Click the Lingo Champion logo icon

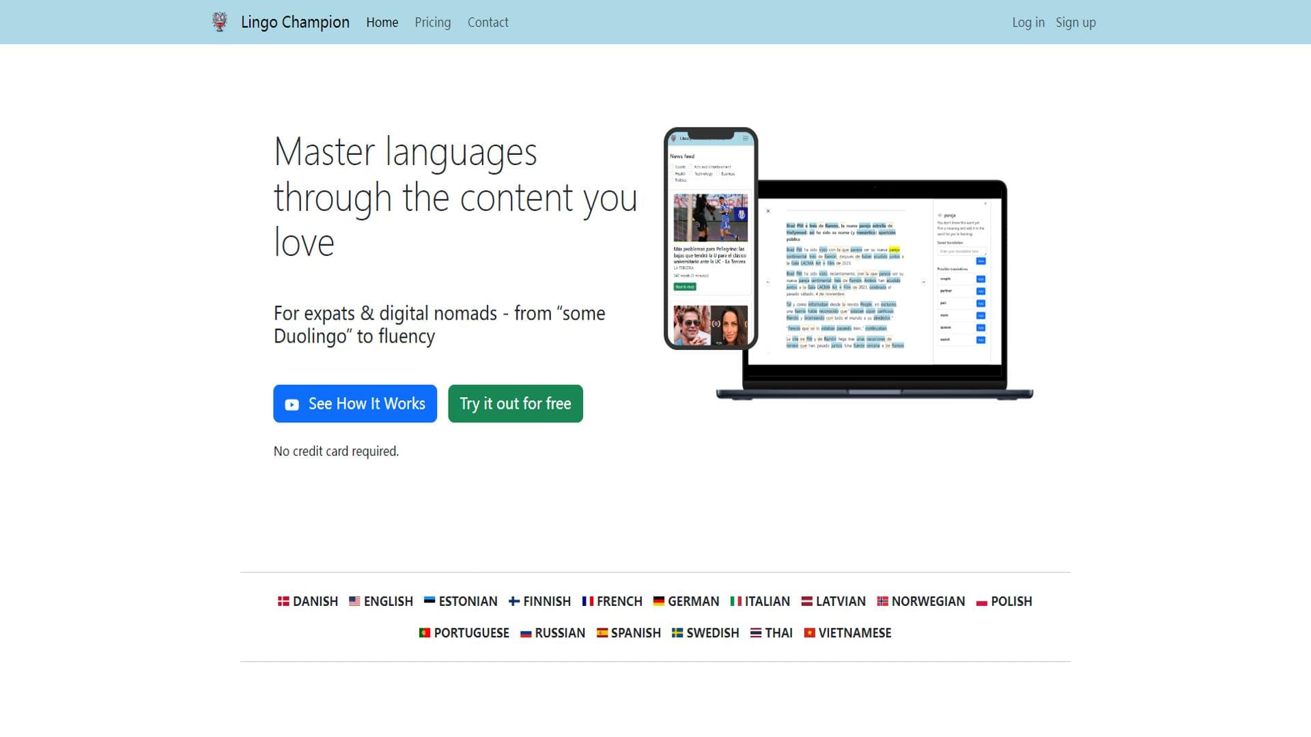(219, 22)
